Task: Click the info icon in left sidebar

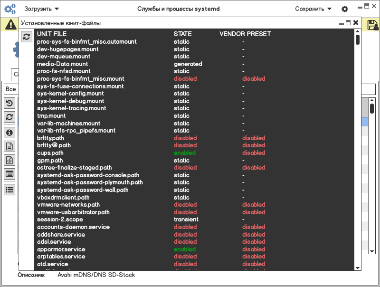Action: pos(9,132)
